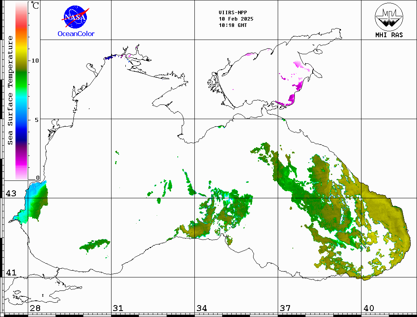Click the color scale tick label 0
The height and width of the screenshot is (317, 417).
pyautogui.click(x=38, y=178)
